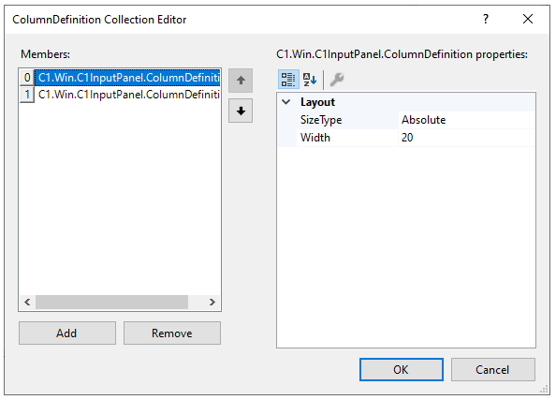
Task: Move selected member up with arrow
Action: [x=241, y=81]
